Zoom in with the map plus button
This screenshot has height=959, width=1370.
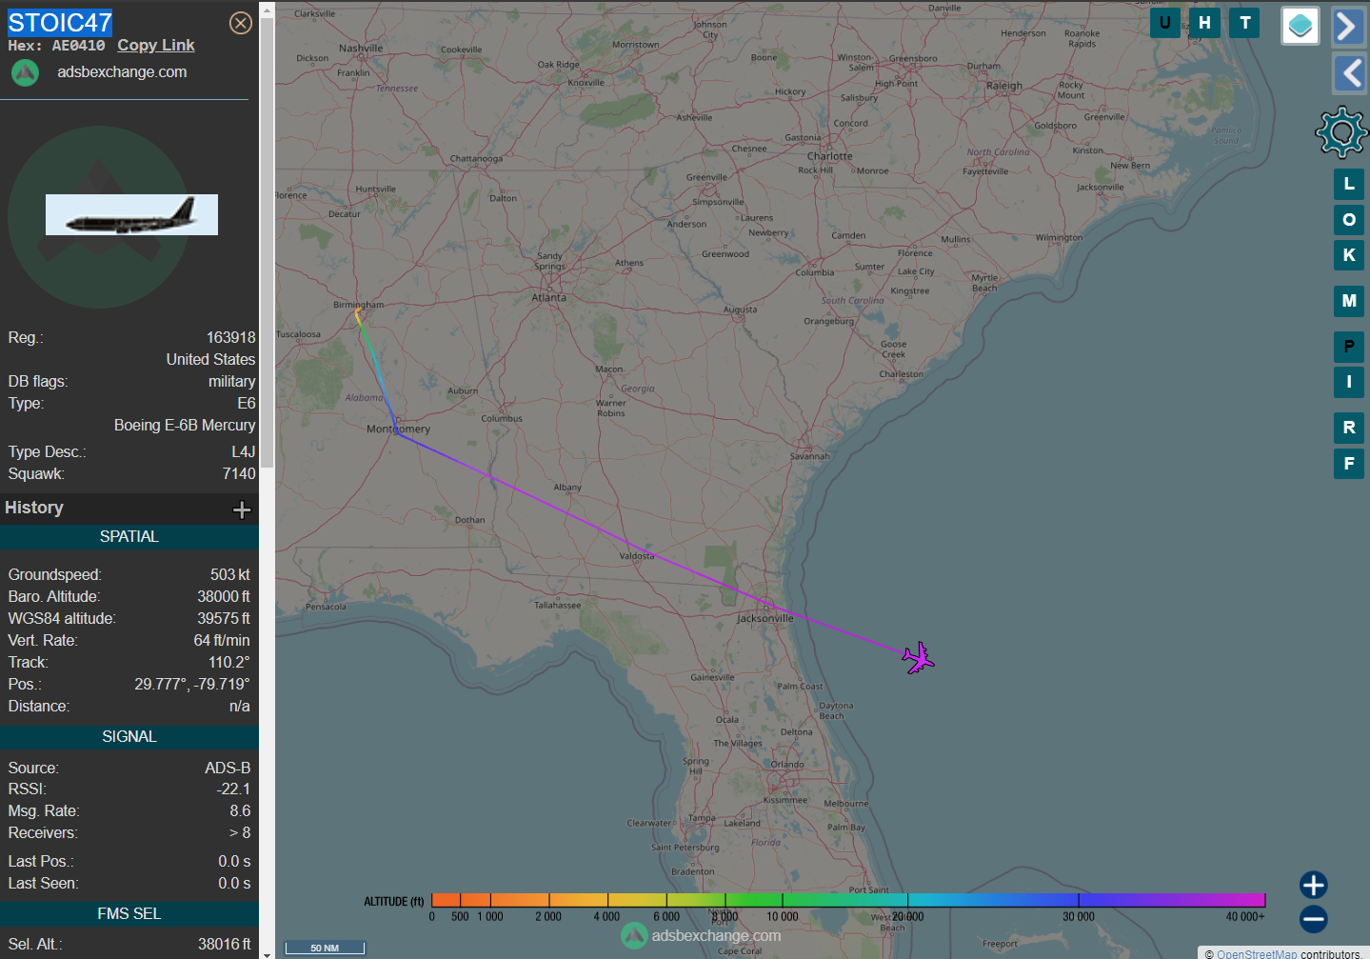1314,885
